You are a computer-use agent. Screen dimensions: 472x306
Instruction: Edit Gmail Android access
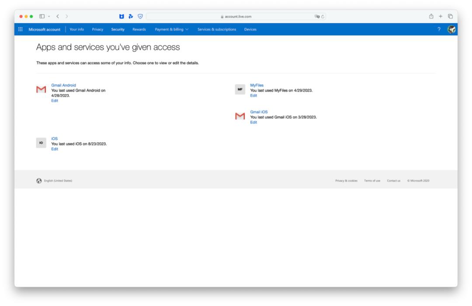pyautogui.click(x=55, y=101)
